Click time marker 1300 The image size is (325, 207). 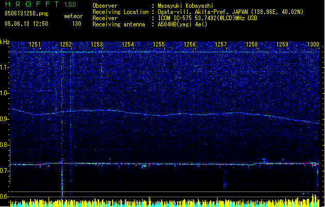[x=313, y=44]
